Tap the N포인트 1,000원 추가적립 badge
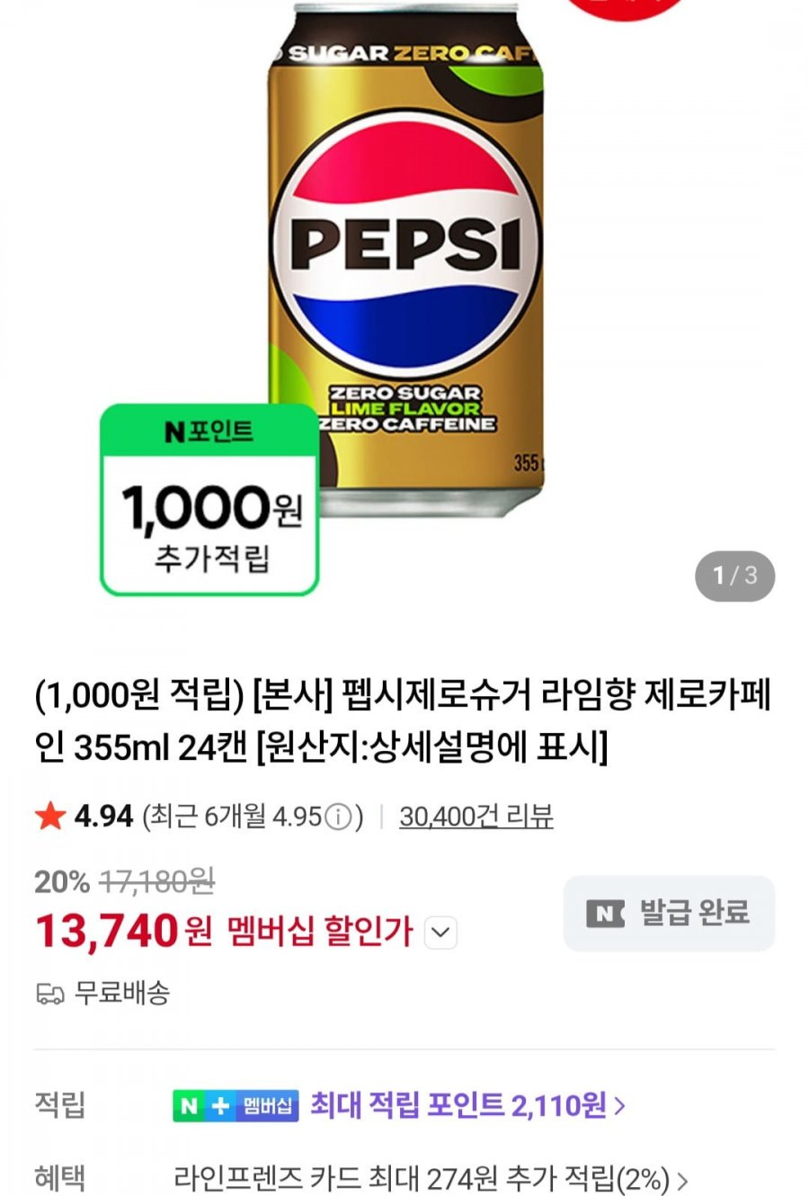The height and width of the screenshot is (1196, 809). click(209, 500)
